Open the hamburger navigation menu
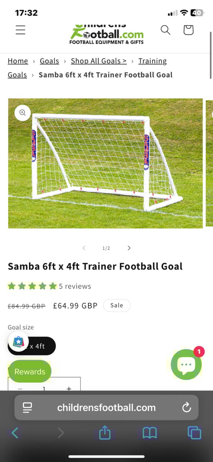Image resolution: width=213 pixels, height=462 pixels. click(20, 30)
